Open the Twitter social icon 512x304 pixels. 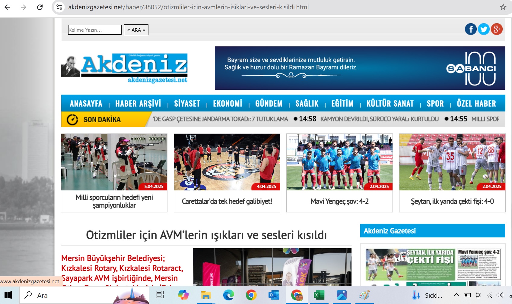484,29
